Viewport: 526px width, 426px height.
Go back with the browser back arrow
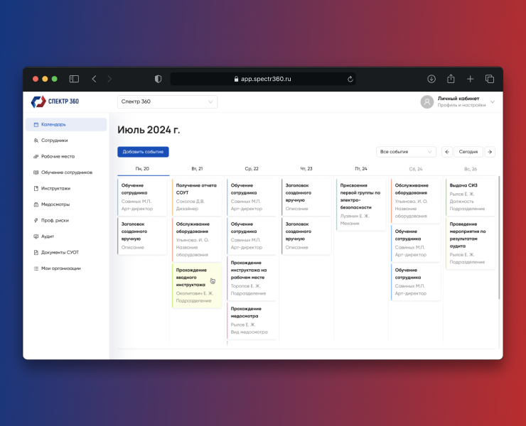click(x=95, y=79)
